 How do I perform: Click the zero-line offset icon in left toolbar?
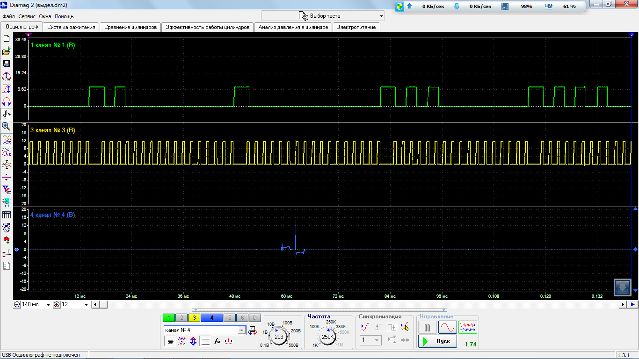click(7, 177)
